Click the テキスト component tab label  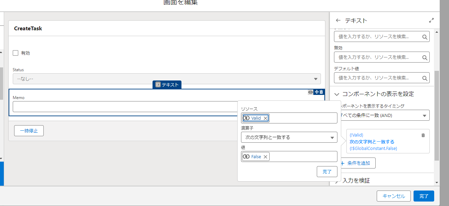point(170,85)
